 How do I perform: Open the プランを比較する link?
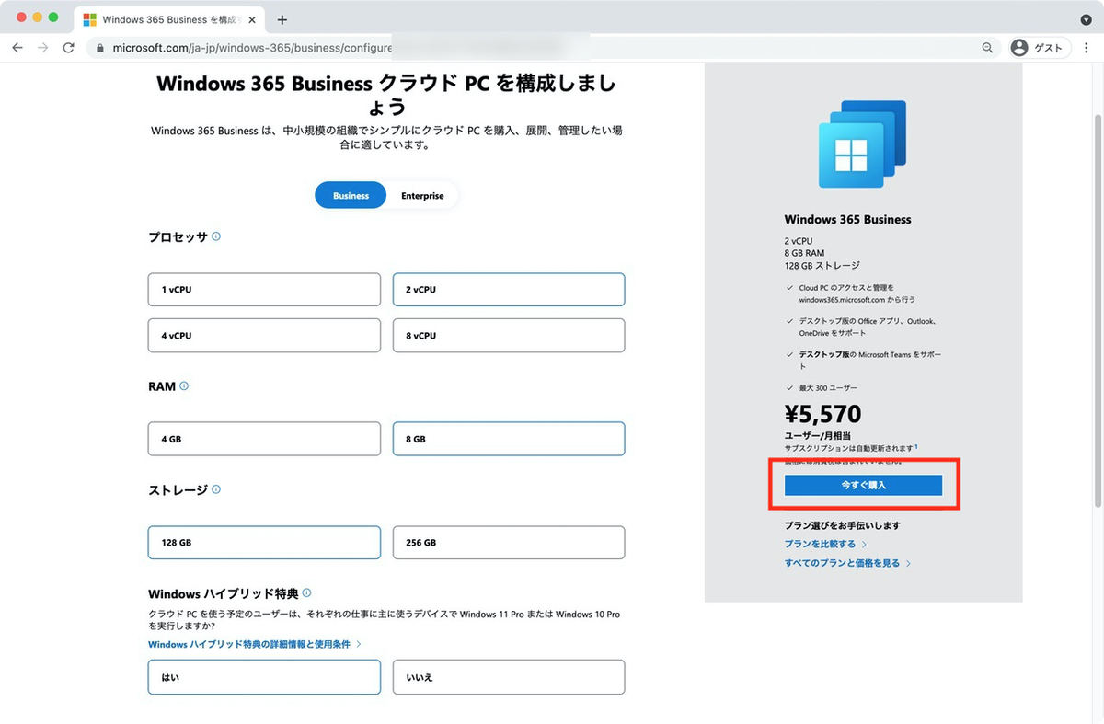coord(825,544)
